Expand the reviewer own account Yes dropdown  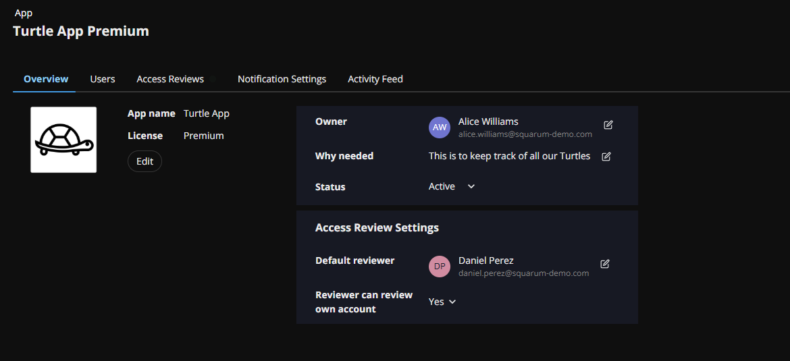[442, 302]
